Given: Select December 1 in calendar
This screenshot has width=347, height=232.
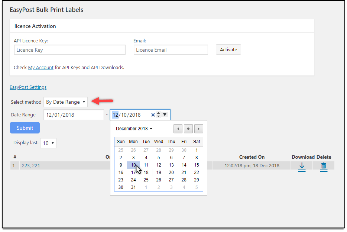Looking at the screenshot, I should [x=197, y=150].
